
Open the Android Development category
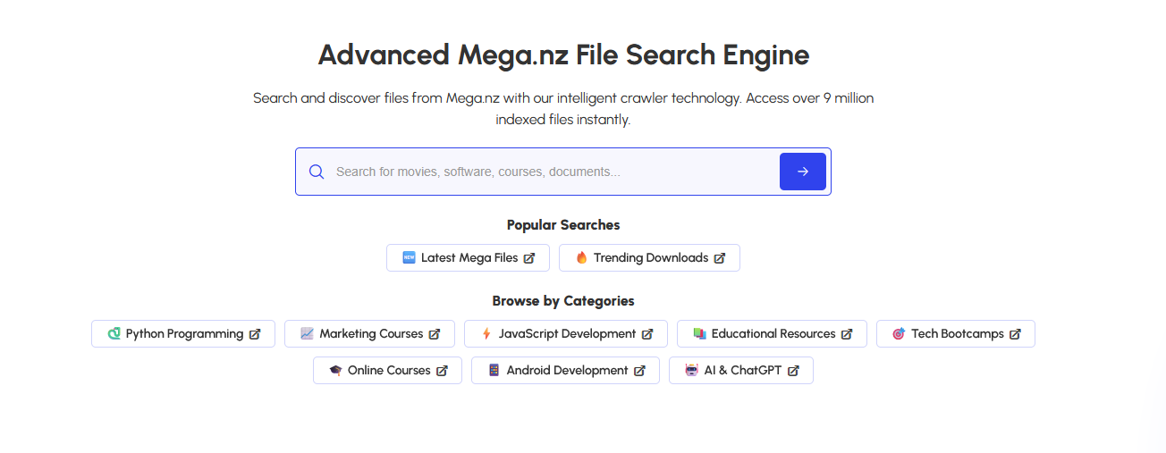[565, 370]
